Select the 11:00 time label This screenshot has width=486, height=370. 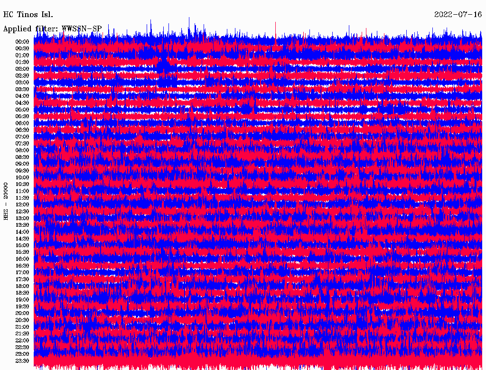(x=22, y=191)
